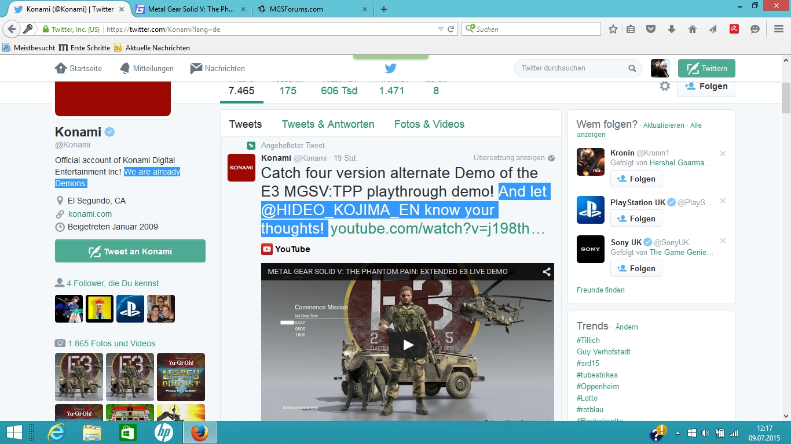Open the bookmarks list icon in Firefox toolbar

[631, 29]
